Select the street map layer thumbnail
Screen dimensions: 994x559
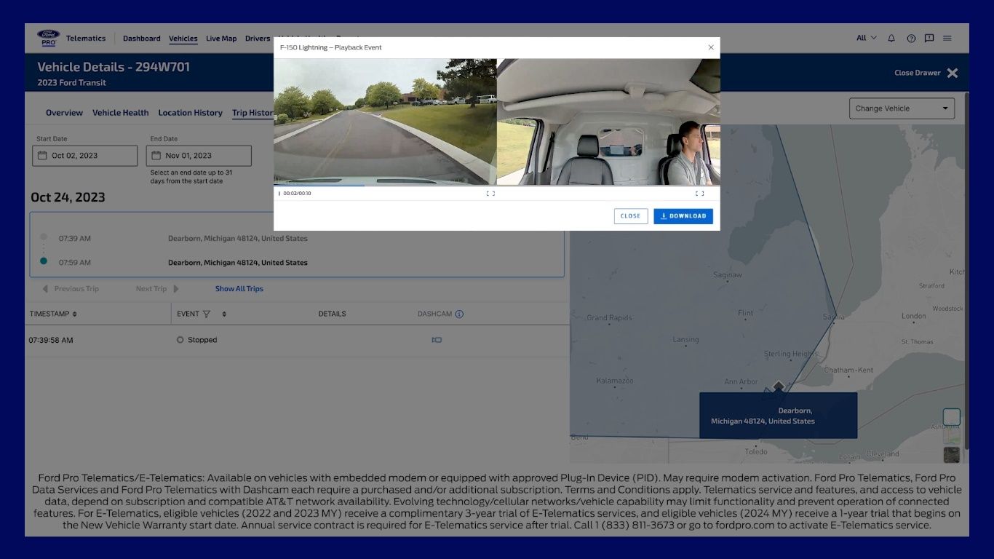[952, 436]
